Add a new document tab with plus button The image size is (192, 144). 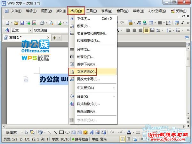pyautogui.click(x=55, y=38)
